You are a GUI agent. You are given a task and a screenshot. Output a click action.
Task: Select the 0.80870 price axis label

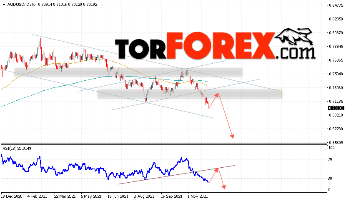click(336, 32)
